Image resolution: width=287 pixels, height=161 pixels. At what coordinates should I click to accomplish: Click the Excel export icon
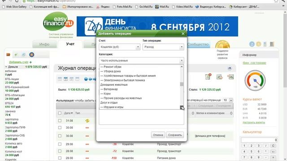click(x=230, y=77)
